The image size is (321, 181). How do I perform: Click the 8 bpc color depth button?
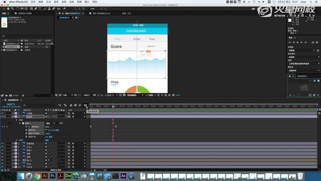16,96
